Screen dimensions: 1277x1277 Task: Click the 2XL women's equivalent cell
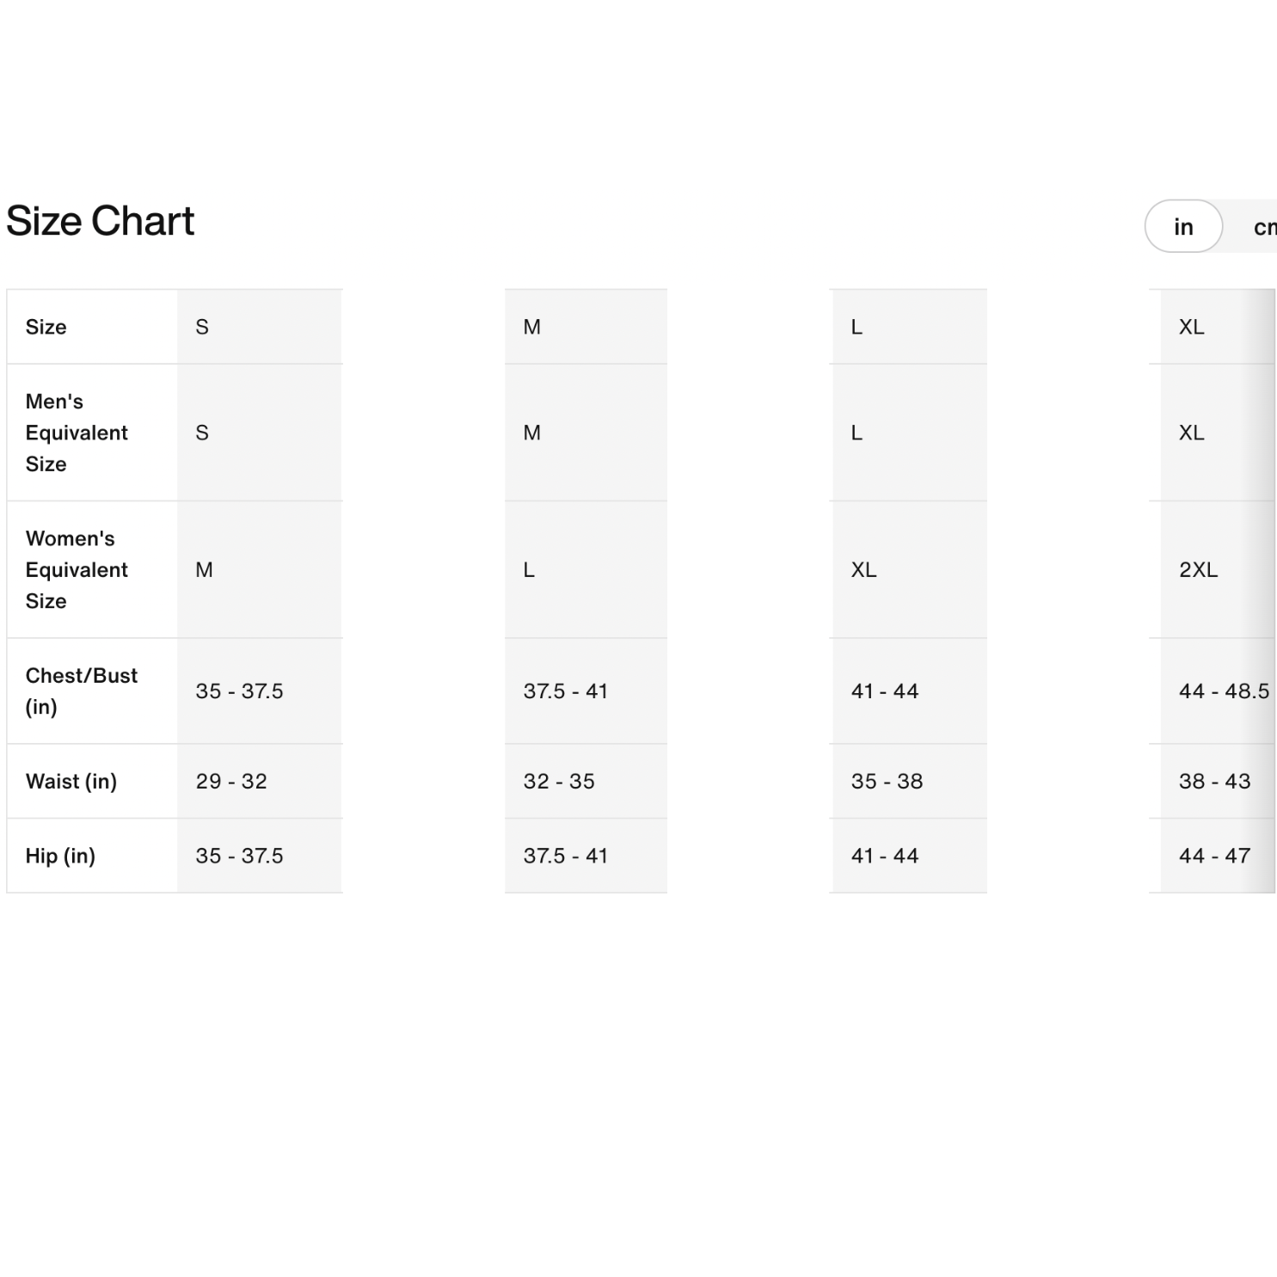(x=1198, y=569)
